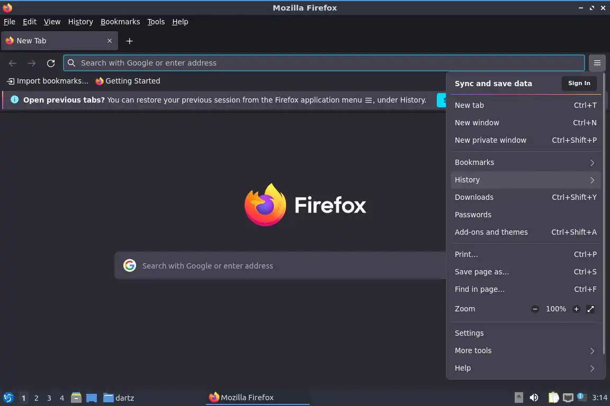Screen dimensions: 610x406
Task: Enter full screen via zoom row icon
Action: [590, 309]
